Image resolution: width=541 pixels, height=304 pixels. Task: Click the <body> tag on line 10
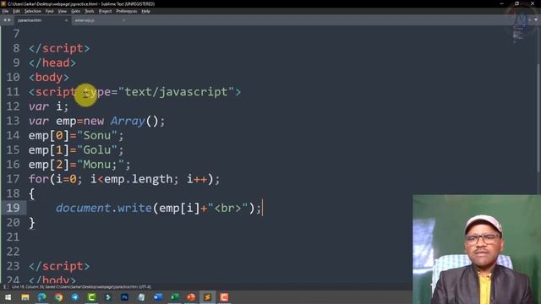pos(49,77)
